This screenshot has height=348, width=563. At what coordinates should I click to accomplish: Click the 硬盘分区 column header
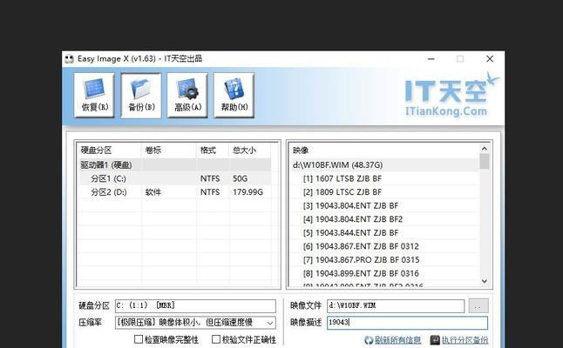(110, 151)
